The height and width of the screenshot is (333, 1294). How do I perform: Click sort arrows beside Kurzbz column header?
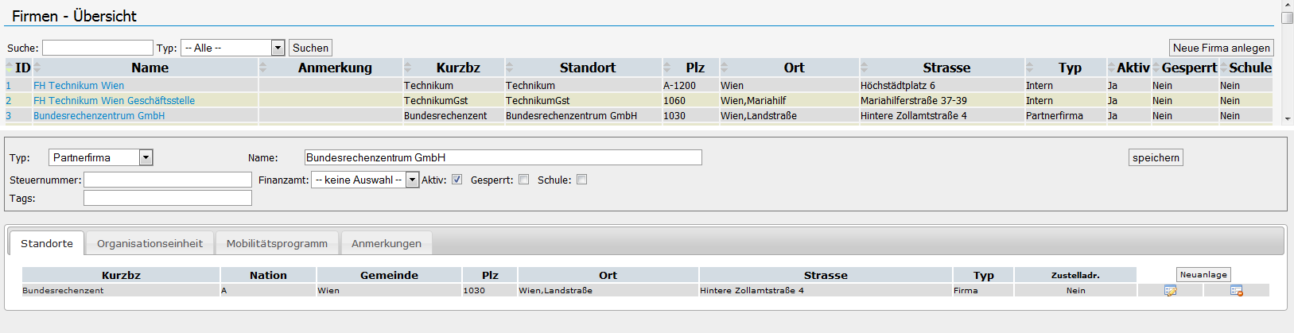(408, 68)
